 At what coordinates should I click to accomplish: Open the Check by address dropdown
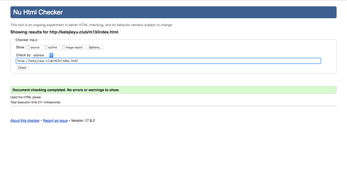coord(42,55)
